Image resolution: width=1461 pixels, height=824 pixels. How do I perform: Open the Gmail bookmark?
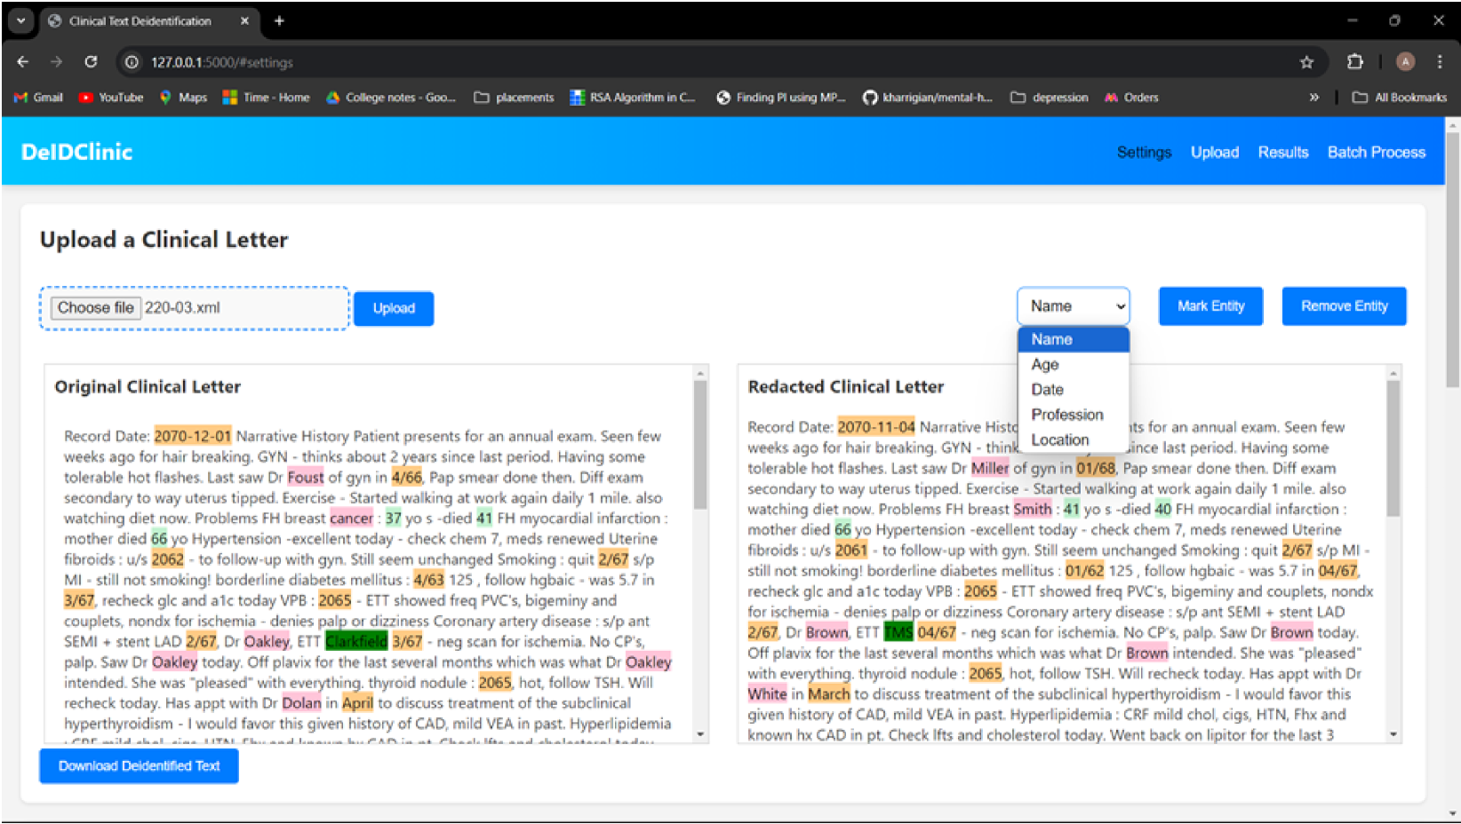coord(38,98)
